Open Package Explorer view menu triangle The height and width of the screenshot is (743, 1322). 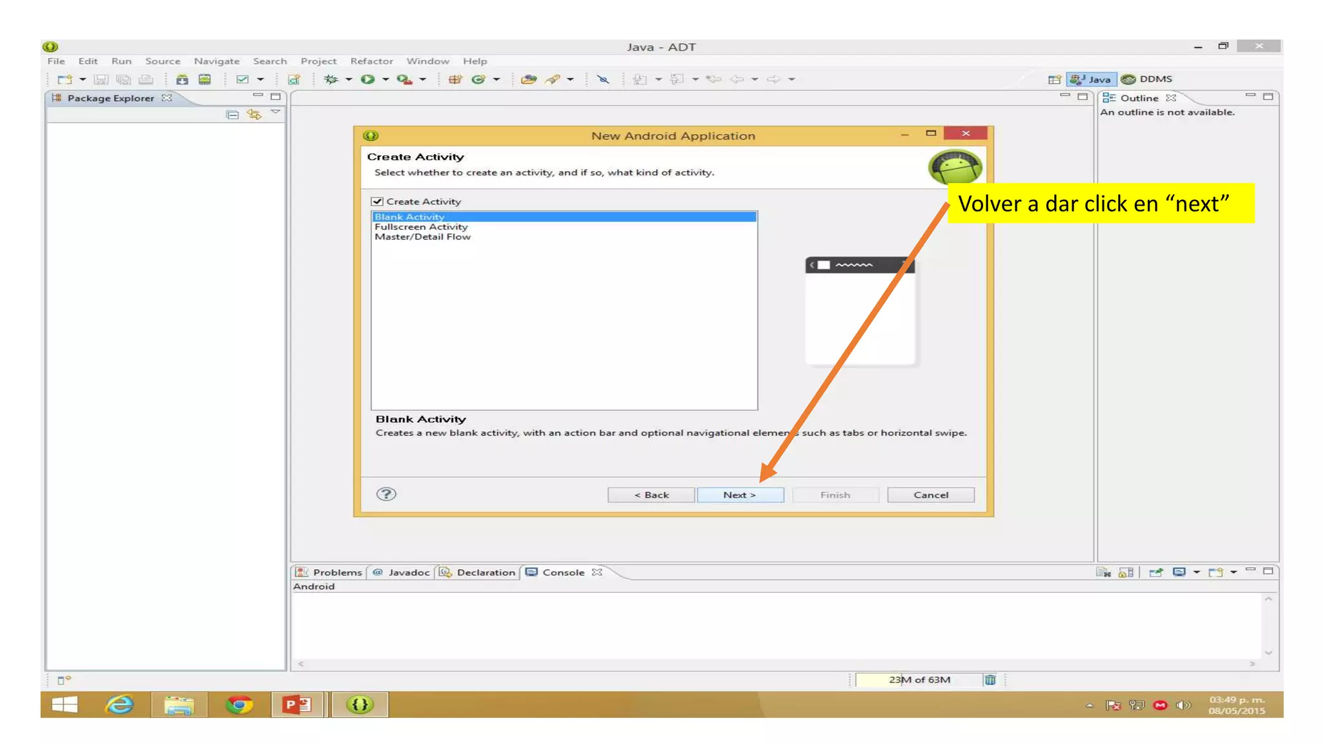coord(276,112)
